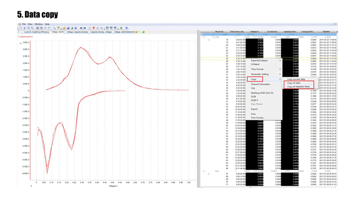Choose Collapse in the context menu
The height and width of the screenshot is (198, 353).
[255, 64]
